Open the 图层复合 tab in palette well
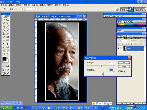 (x=140, y=9)
